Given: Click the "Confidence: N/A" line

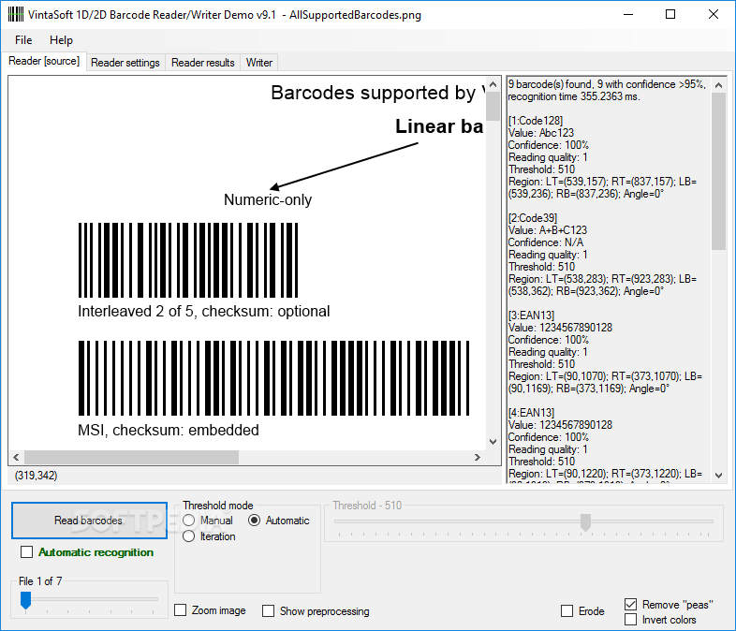Looking at the screenshot, I should pyautogui.click(x=546, y=242).
